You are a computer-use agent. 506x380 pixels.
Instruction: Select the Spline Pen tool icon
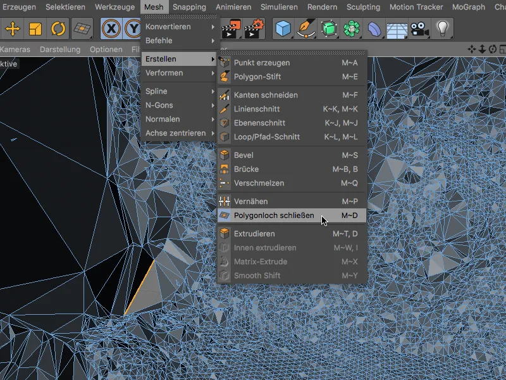(x=305, y=28)
